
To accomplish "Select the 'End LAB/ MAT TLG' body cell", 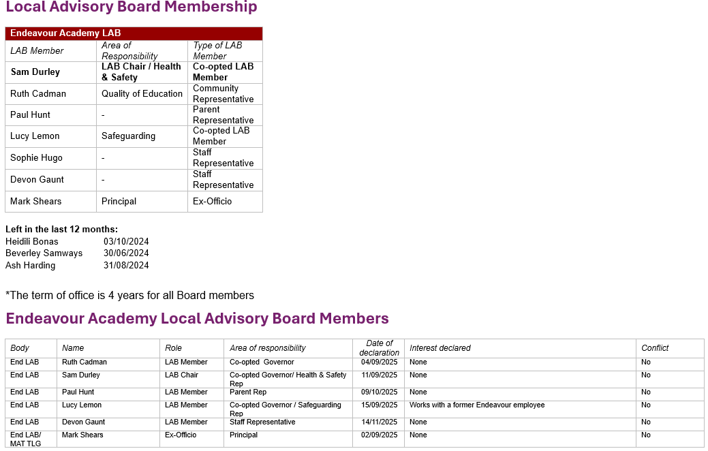I will pos(27,439).
